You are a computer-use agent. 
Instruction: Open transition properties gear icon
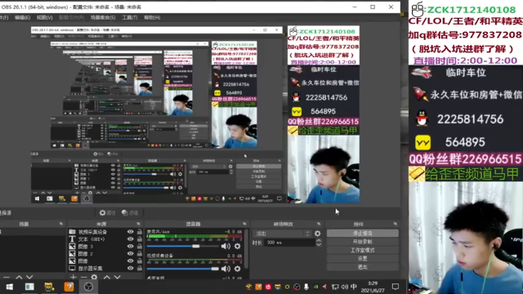(318, 234)
